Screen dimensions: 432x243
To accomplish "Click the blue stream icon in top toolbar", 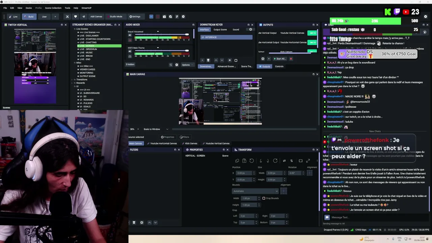I will [151, 17].
